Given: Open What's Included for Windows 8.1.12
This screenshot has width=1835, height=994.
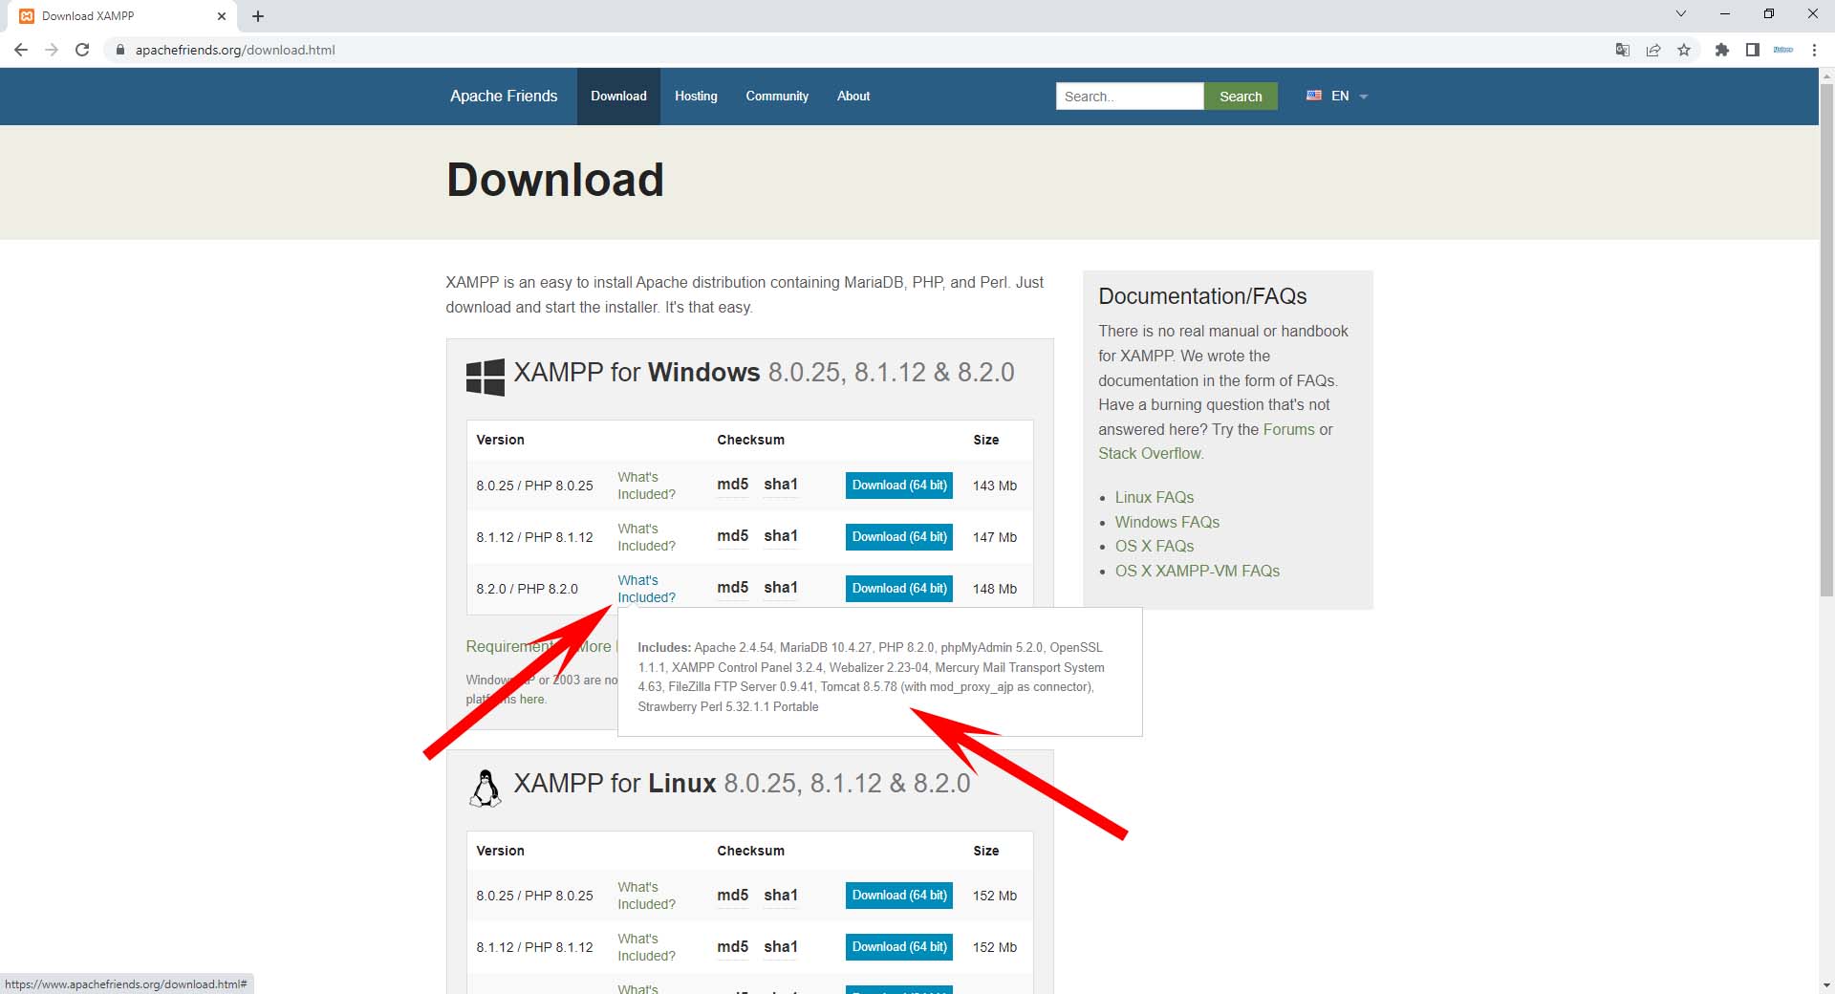Looking at the screenshot, I should (x=646, y=537).
